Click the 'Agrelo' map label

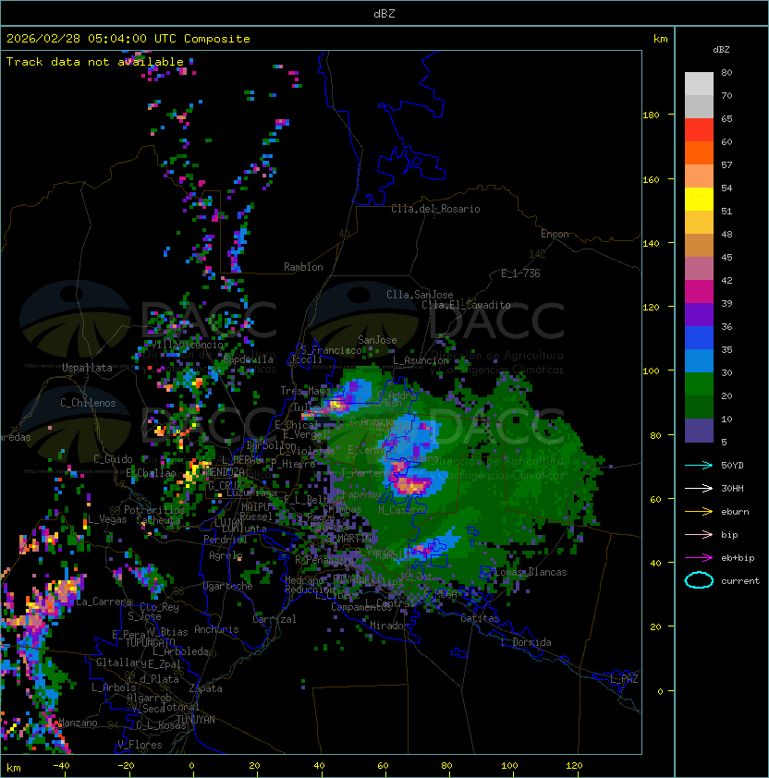(226, 555)
